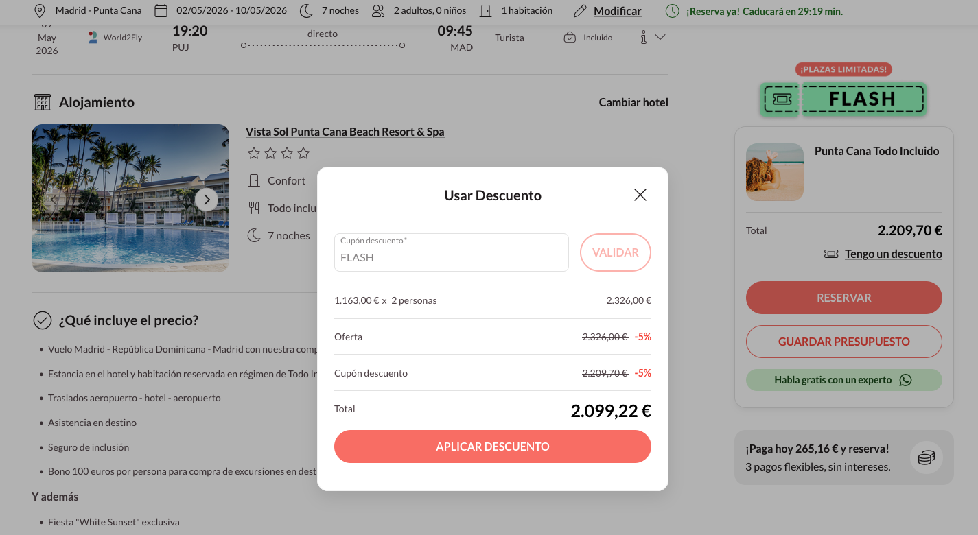Click the Punta Cana Todo Incluido thumbnail
Image resolution: width=978 pixels, height=535 pixels.
774,172
